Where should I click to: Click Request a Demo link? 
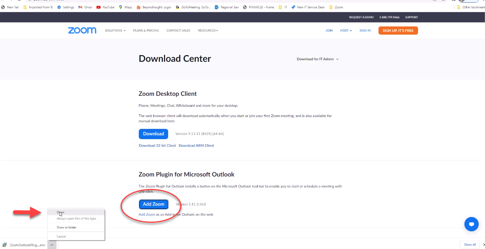(x=361, y=17)
